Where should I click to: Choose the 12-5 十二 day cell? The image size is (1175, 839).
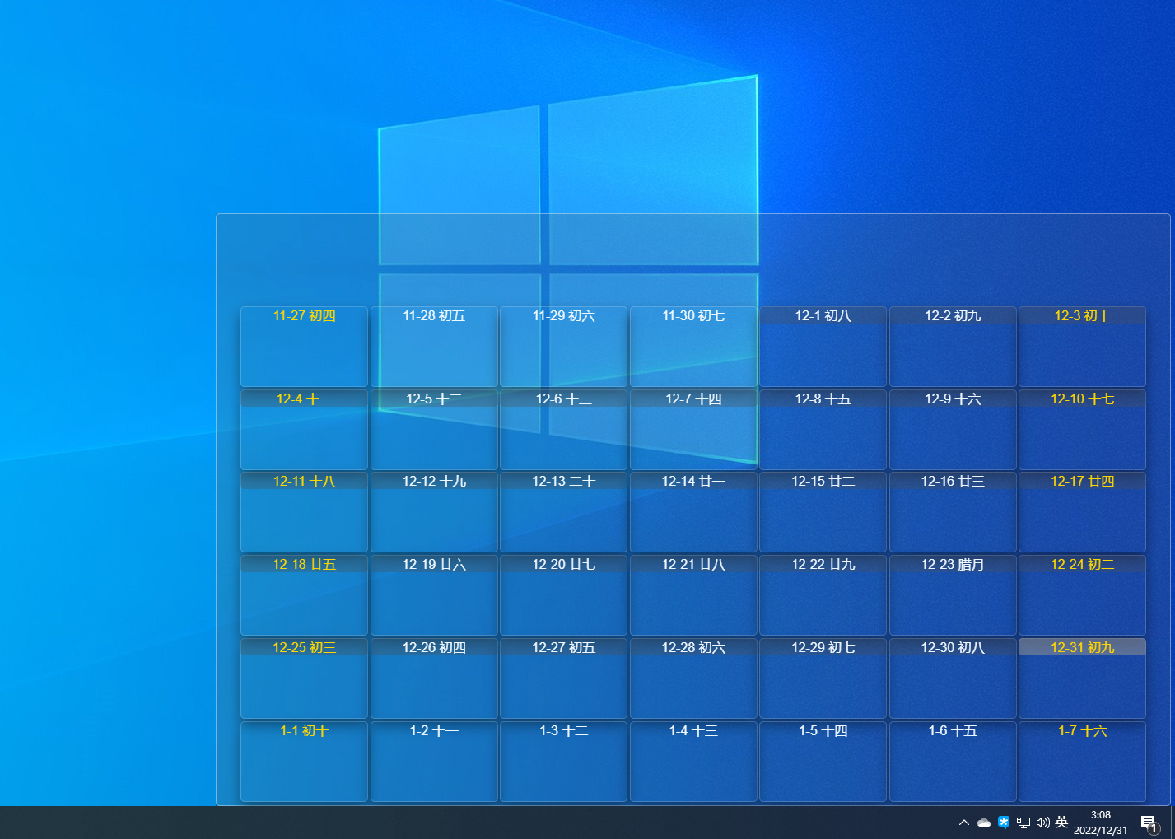pyautogui.click(x=434, y=430)
